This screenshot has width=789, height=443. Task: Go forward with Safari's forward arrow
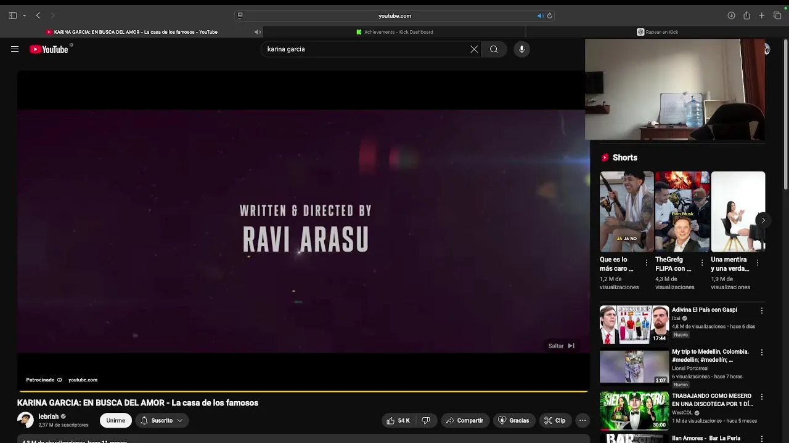point(52,15)
